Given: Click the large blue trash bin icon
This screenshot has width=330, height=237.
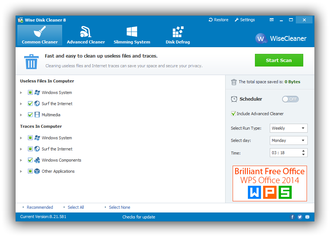Looking at the screenshot, I should (x=31, y=62).
